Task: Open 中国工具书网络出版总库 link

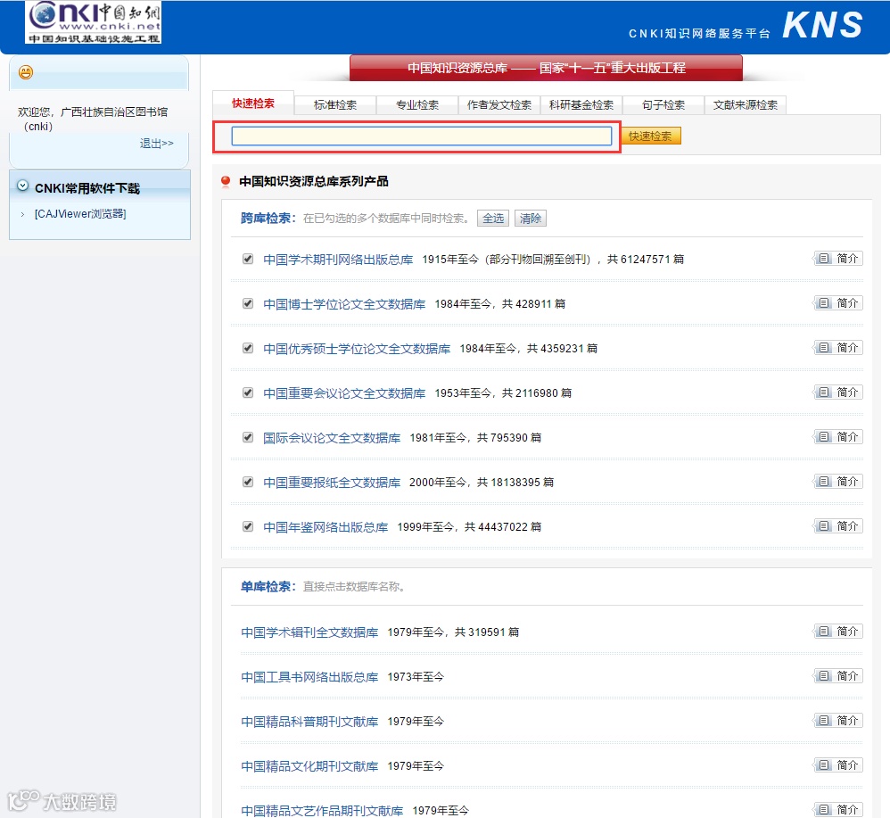Action: (310, 677)
